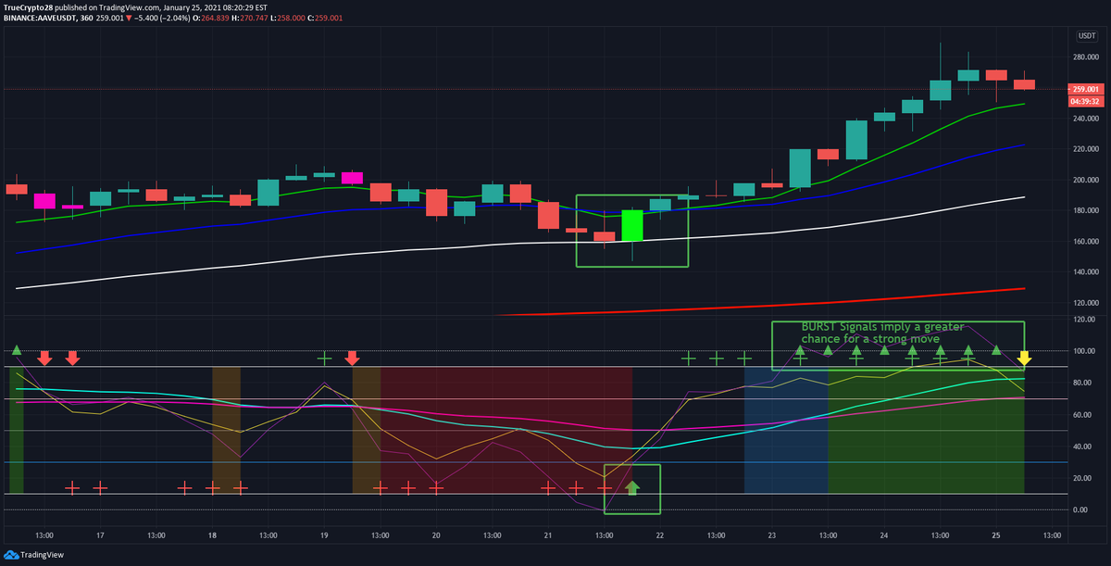Click date label 20 on the time axis
The height and width of the screenshot is (566, 1111).
(436, 535)
